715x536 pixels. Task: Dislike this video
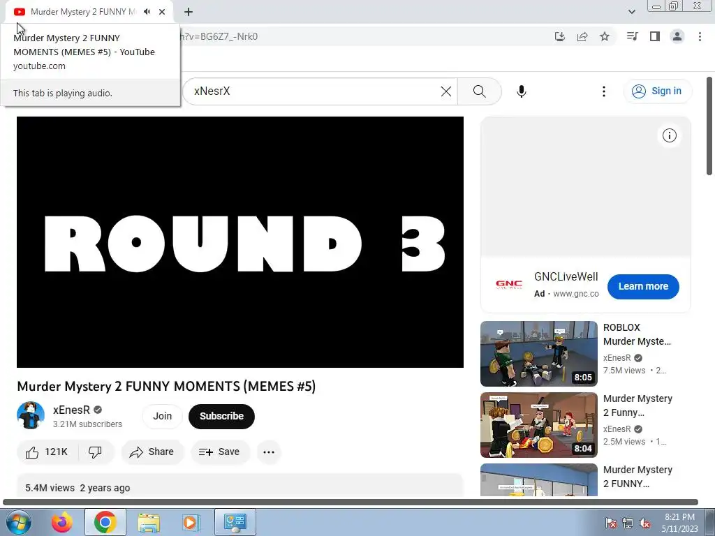pos(95,452)
